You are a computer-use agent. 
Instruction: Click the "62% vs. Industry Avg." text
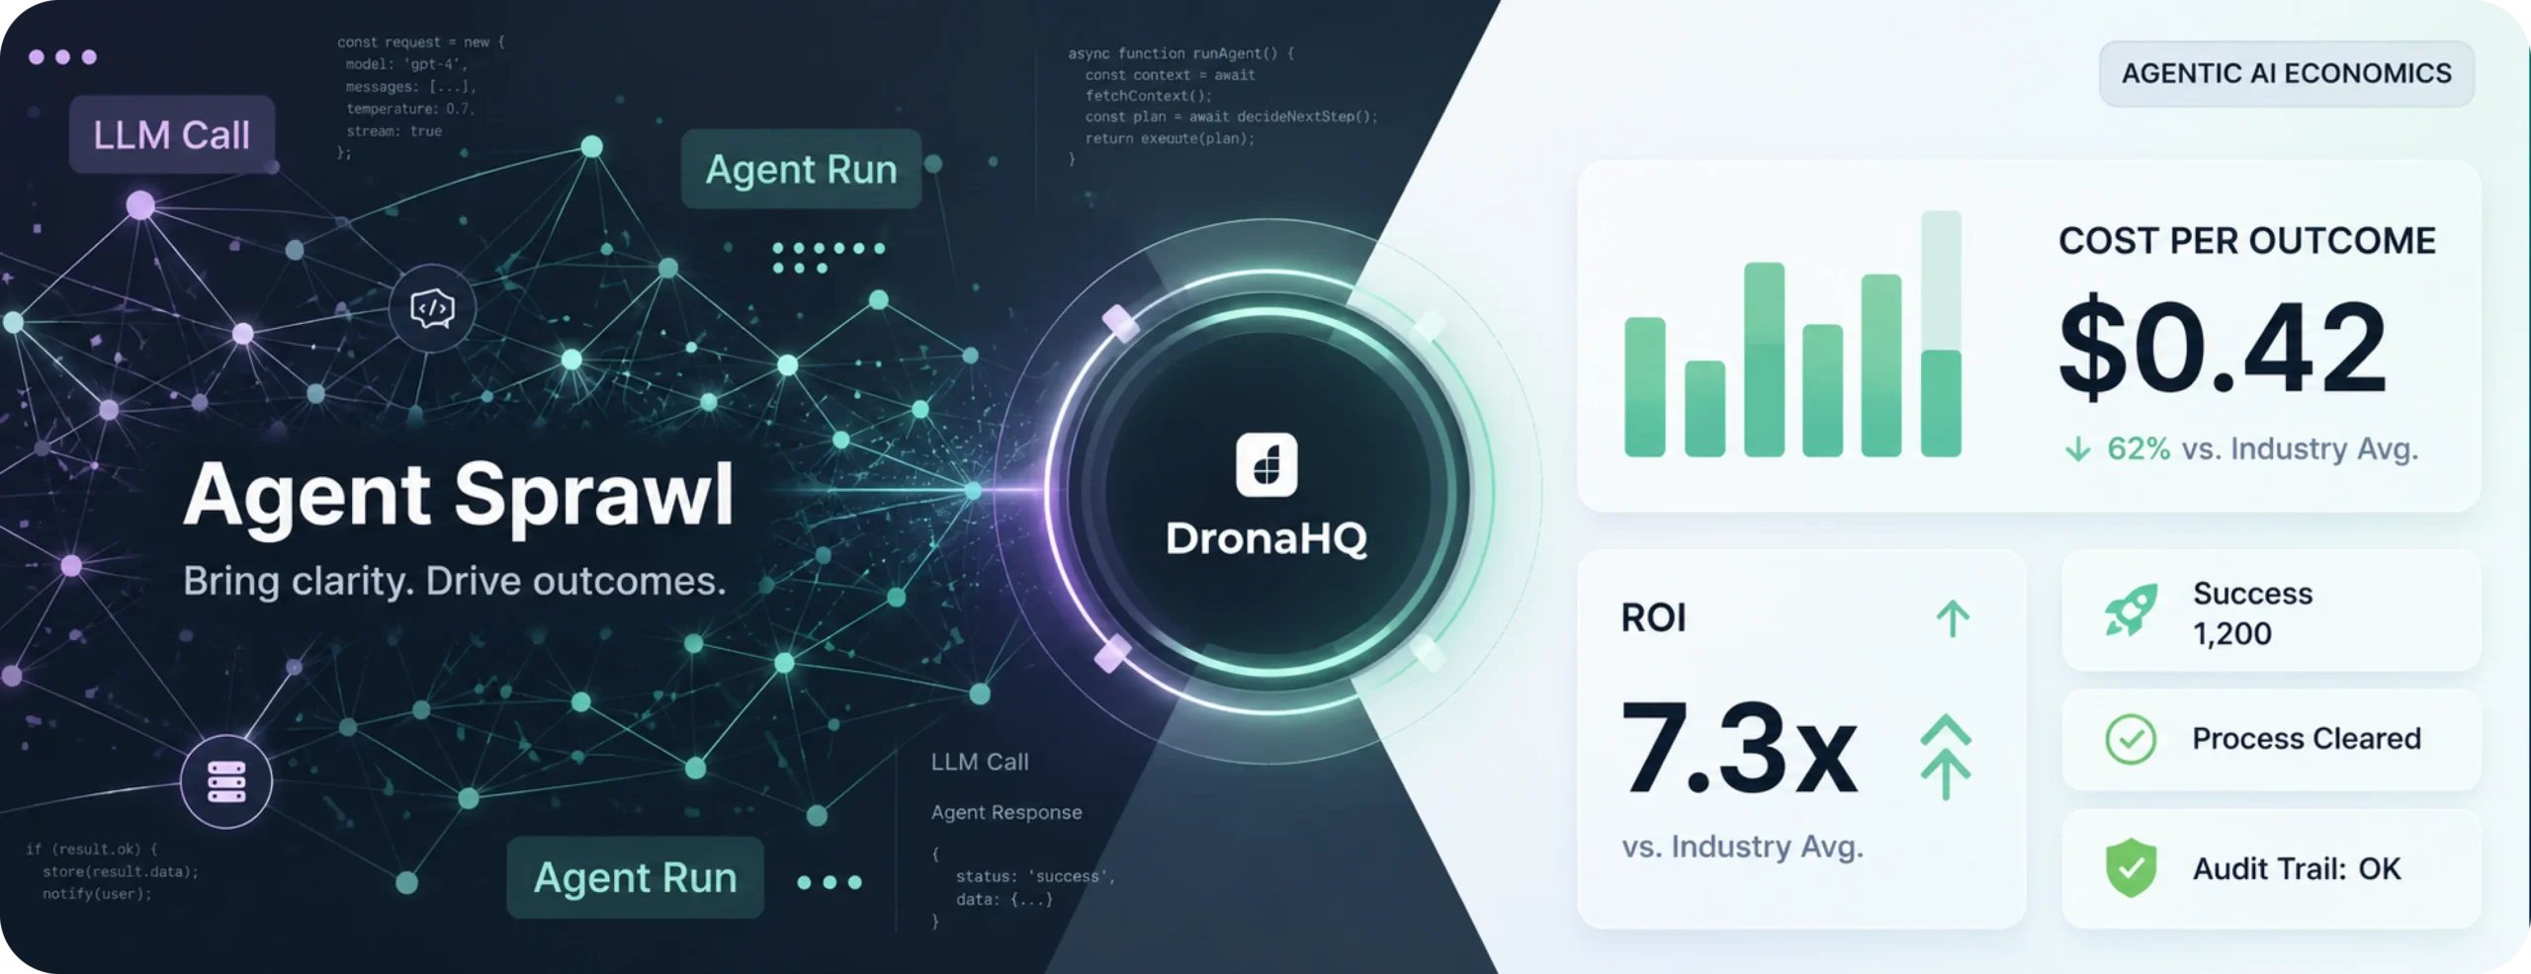tap(2262, 449)
